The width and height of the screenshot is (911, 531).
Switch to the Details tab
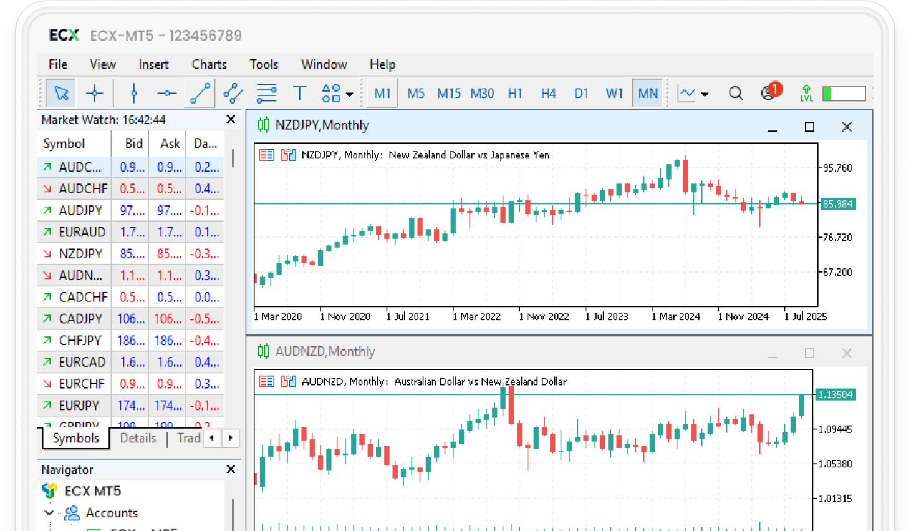tap(138, 438)
